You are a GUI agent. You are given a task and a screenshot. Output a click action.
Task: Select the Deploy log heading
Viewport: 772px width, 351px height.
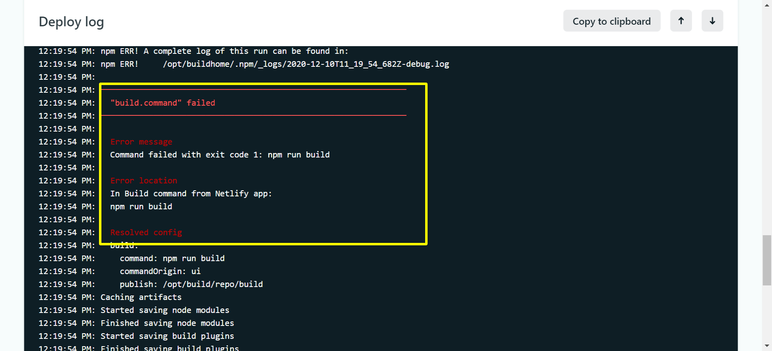(x=71, y=21)
